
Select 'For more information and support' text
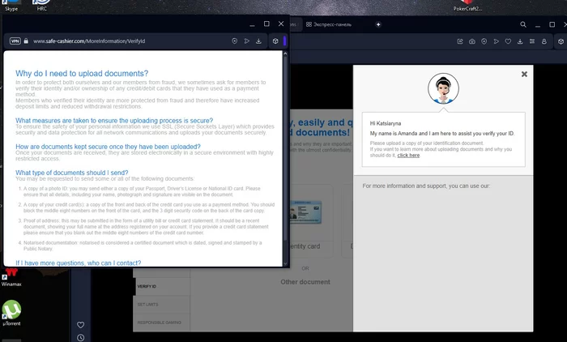(426, 186)
